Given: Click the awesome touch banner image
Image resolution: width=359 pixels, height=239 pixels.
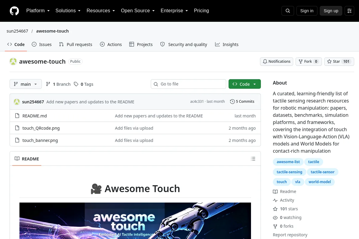Looking at the screenshot, I should tap(135, 221).
